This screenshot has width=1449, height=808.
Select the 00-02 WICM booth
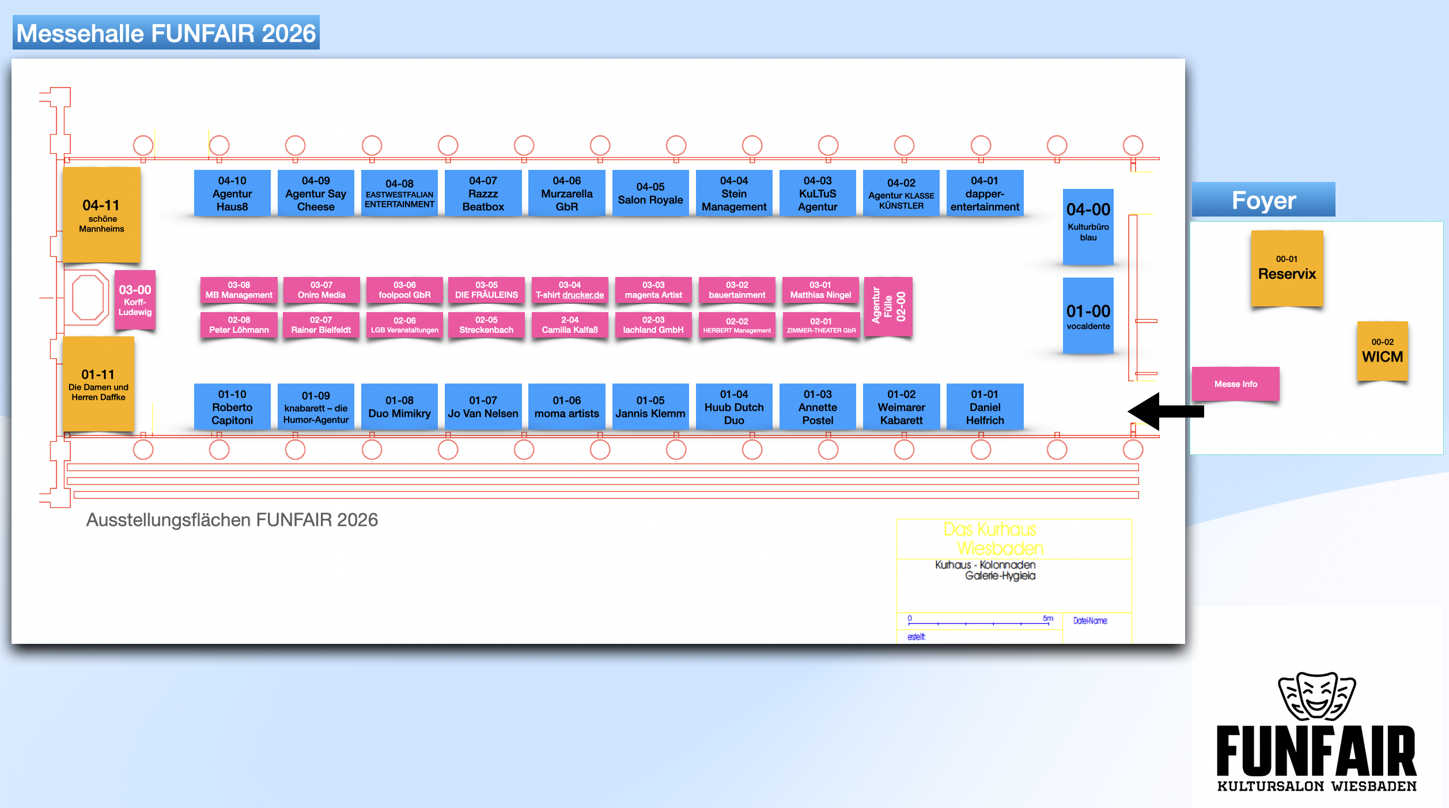pyautogui.click(x=1382, y=351)
